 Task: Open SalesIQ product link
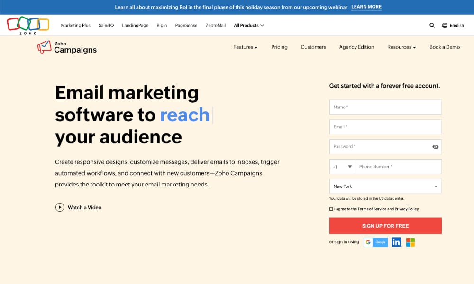[x=106, y=26]
